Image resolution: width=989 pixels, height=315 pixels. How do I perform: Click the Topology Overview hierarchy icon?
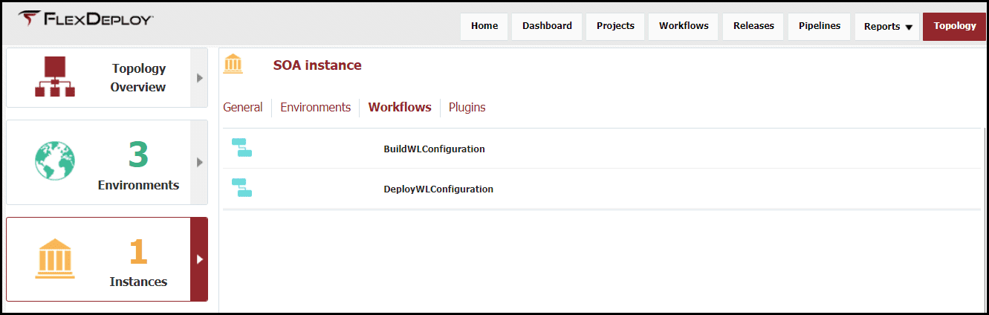click(x=55, y=77)
